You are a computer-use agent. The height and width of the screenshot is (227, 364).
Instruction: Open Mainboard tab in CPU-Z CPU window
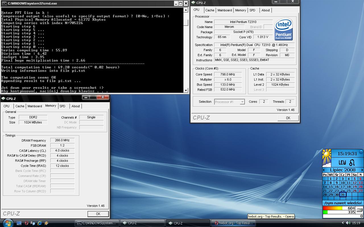225,10
